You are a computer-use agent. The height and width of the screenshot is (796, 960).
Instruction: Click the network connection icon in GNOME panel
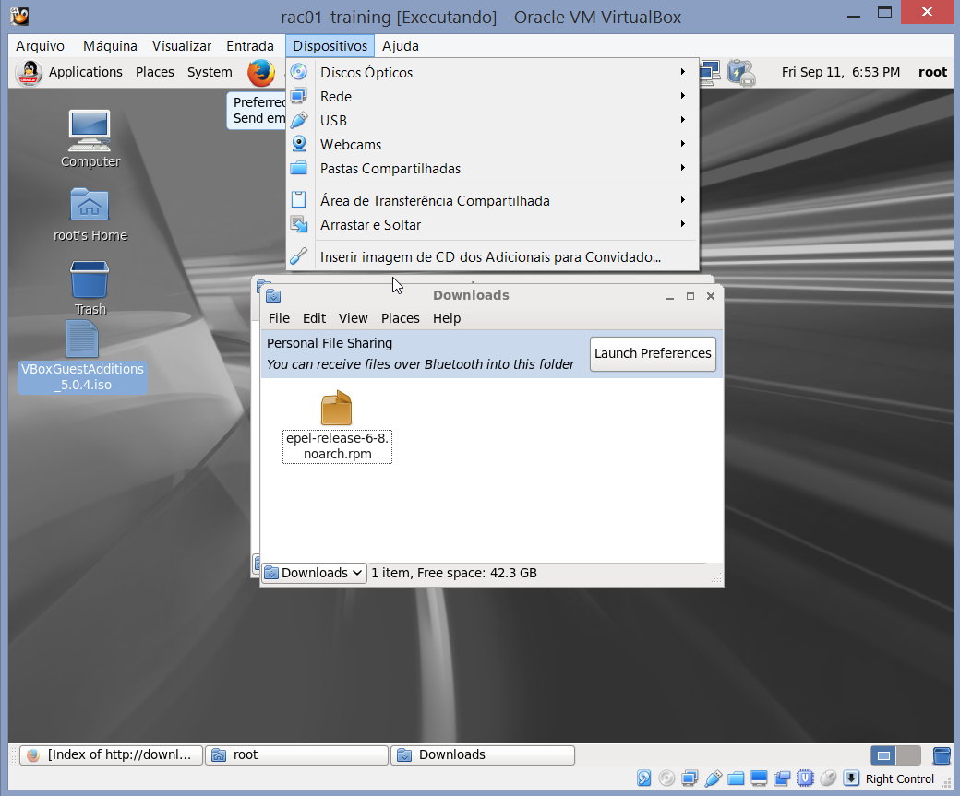click(710, 72)
